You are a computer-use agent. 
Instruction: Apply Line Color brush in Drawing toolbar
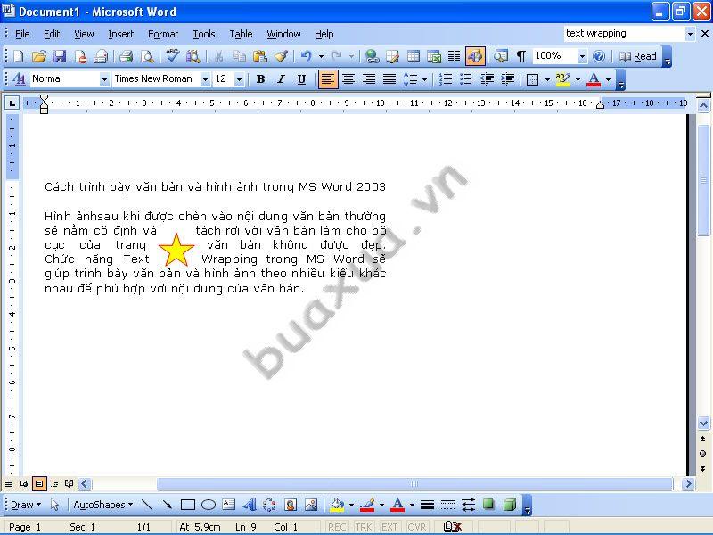click(x=367, y=505)
